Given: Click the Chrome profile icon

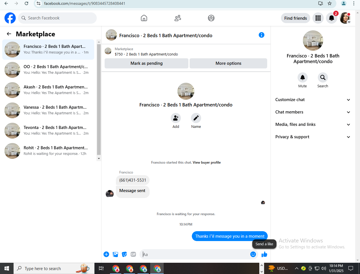Looking at the screenshot, I should click(343, 3).
